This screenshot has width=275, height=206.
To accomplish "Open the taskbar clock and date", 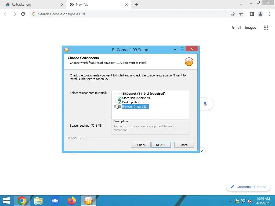I will 263,201.
